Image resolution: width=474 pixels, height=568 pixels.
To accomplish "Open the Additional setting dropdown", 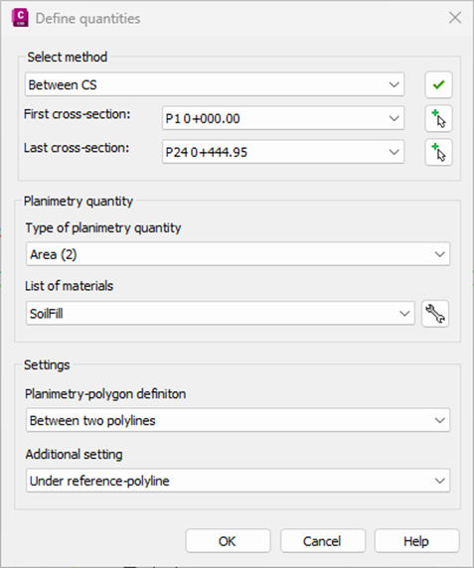I will (x=238, y=481).
